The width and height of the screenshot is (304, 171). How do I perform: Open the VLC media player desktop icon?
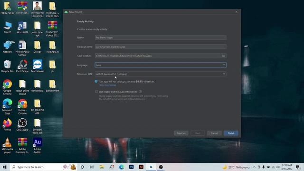(x=8, y=146)
